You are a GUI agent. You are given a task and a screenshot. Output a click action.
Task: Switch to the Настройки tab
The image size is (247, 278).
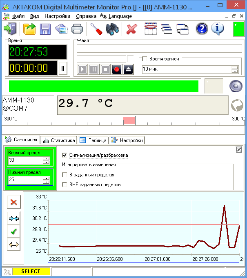(127, 140)
